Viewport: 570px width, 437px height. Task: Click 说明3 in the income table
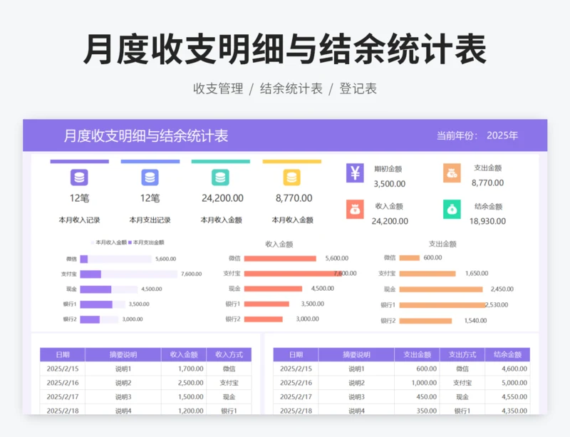pos(123,397)
